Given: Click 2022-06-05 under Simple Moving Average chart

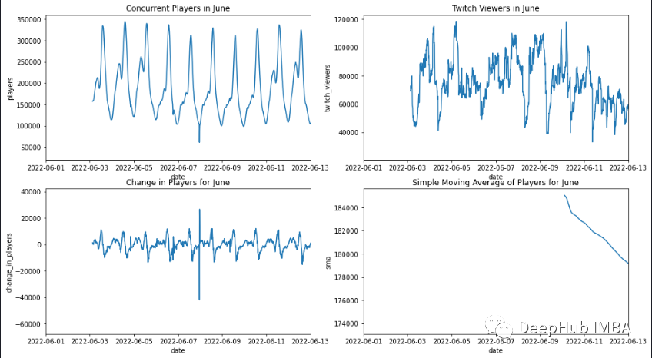Looking at the screenshot, I should tap(452, 342).
